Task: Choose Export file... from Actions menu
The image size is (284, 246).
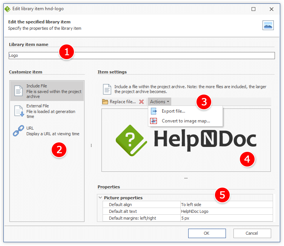Action: (185, 111)
